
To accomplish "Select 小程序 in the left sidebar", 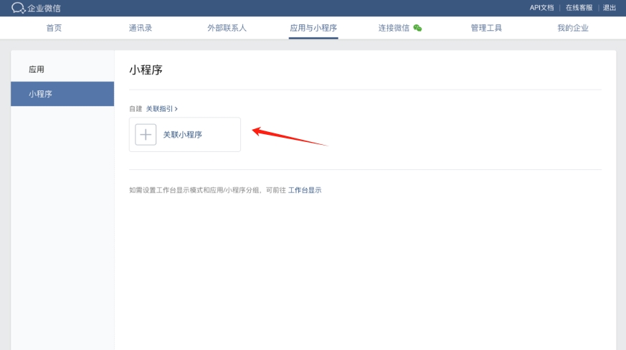I will pos(62,94).
